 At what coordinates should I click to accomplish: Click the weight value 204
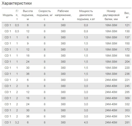pyautogui.click(x=127, y=62)
